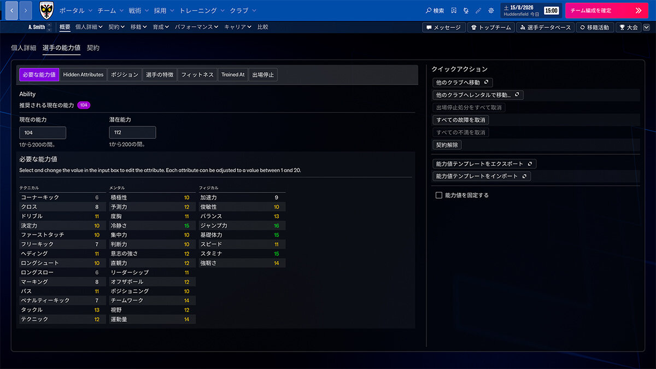Open 選手データベース player database shortcut

tap(545, 27)
